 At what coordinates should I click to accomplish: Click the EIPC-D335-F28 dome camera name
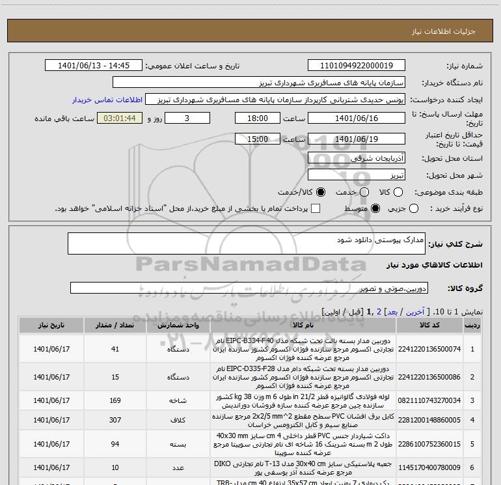tap(303, 377)
